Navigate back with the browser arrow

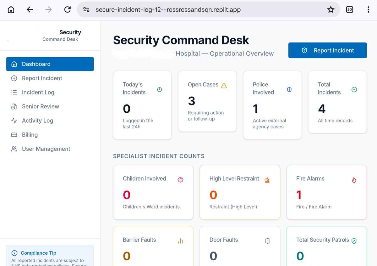pyautogui.click(x=30, y=10)
